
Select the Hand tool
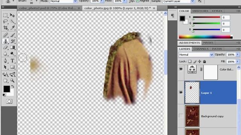5,80
